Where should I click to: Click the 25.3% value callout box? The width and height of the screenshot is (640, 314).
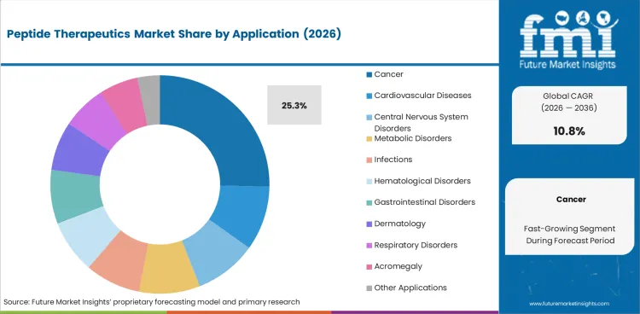[x=294, y=105]
